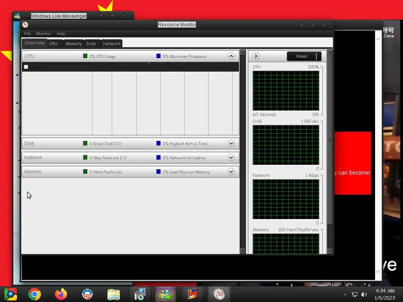
Task: Launch Google Chrome from the taskbar
Action: click(35, 294)
